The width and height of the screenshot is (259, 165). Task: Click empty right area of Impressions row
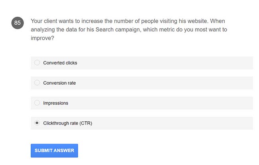click(x=179, y=103)
